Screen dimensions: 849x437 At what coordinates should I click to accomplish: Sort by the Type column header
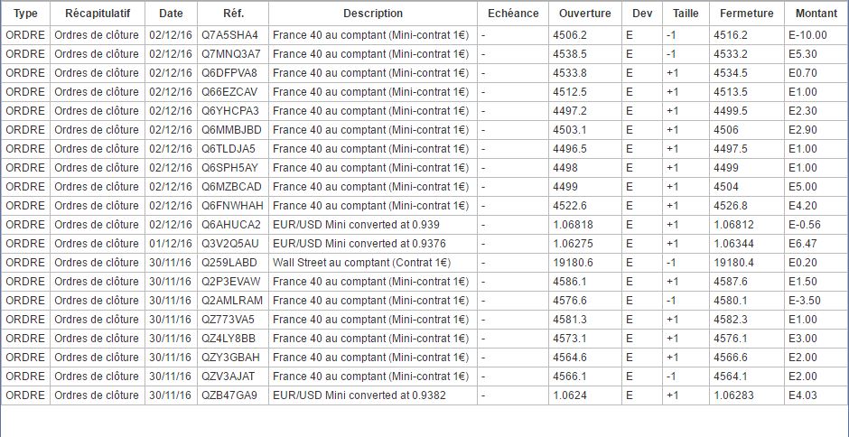point(25,14)
